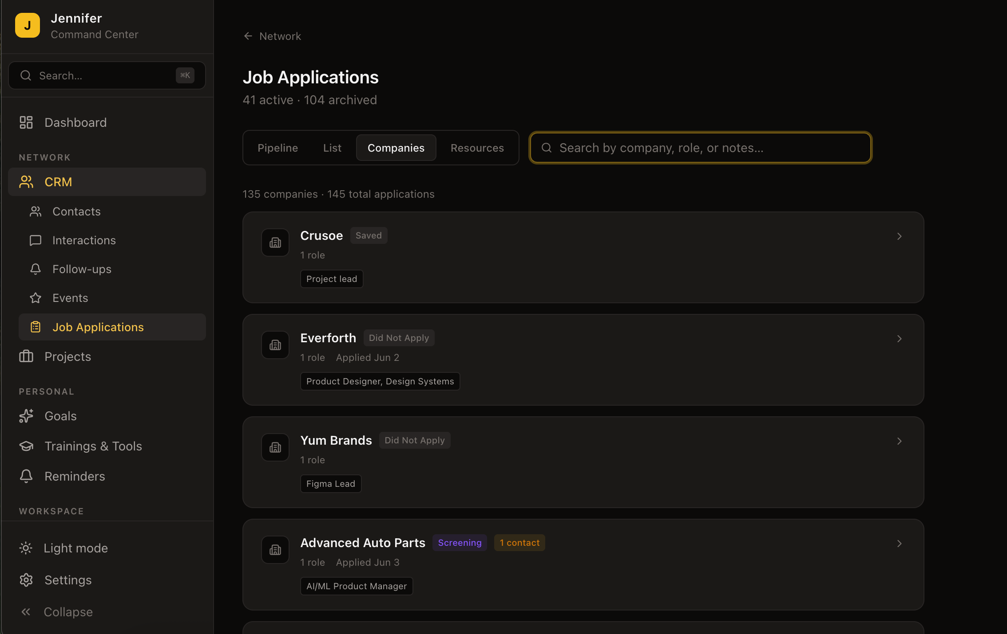Image resolution: width=1007 pixels, height=634 pixels.
Task: Open the Resources tab
Action: 477,148
